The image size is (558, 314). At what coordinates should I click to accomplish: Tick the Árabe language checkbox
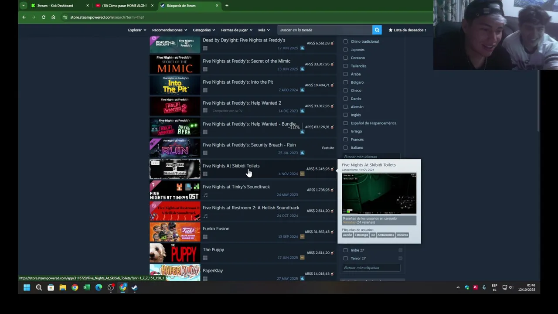(x=345, y=74)
